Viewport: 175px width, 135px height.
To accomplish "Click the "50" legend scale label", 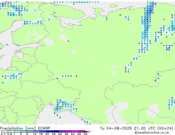I will [86, 134].
